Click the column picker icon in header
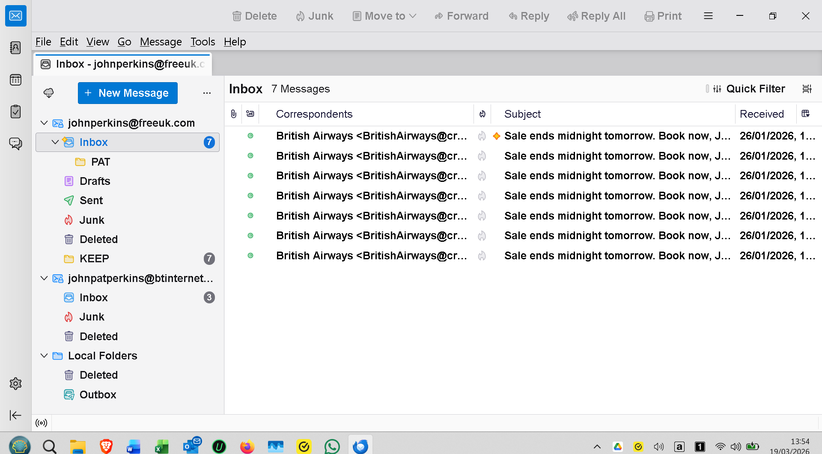Viewport: 822px width, 454px height. tap(805, 114)
